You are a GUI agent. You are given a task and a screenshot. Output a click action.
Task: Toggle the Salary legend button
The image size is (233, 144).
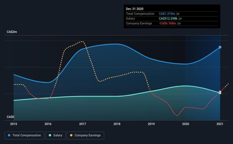pos(55,135)
